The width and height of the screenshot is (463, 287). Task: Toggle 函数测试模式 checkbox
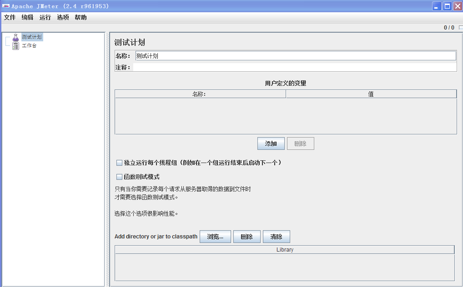pos(119,177)
